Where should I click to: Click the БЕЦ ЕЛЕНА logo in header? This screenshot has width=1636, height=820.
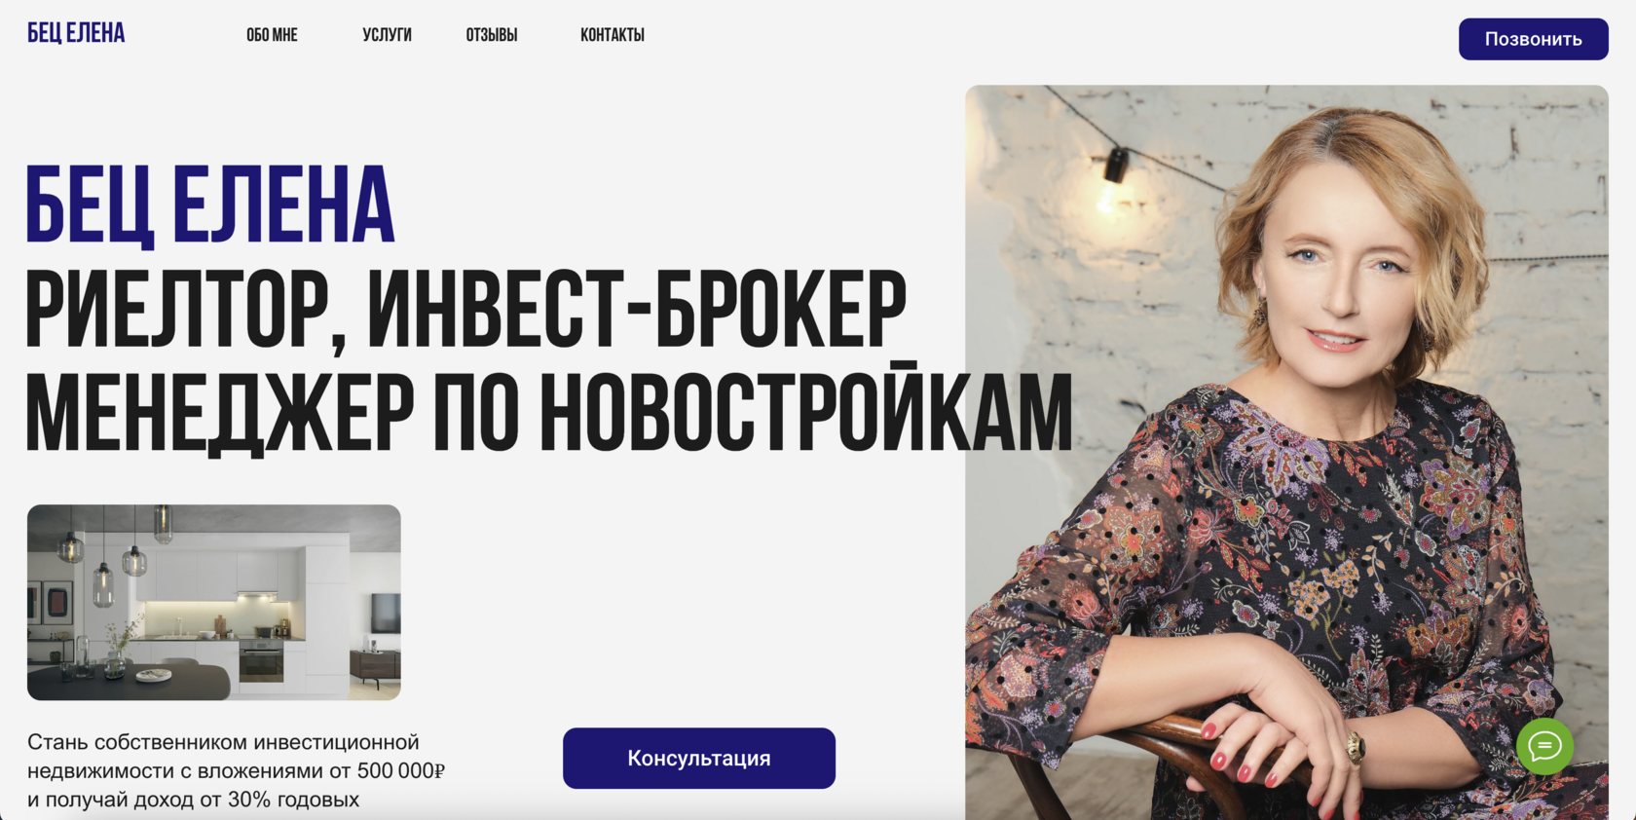(x=76, y=34)
